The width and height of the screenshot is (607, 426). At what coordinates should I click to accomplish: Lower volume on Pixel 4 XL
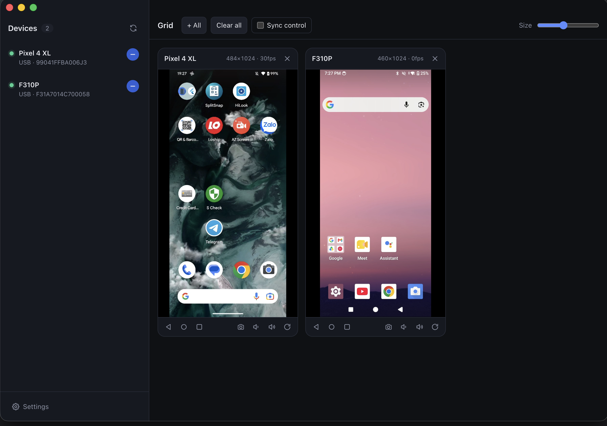(x=256, y=327)
